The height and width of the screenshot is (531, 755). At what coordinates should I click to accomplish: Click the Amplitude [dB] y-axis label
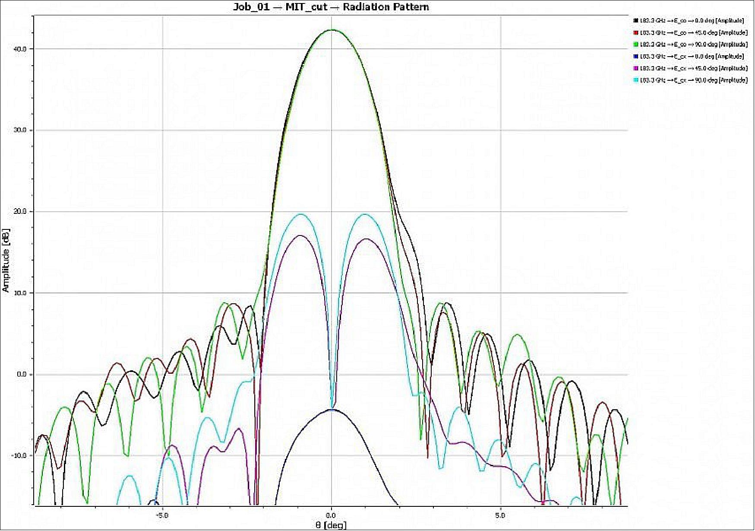[x=6, y=260]
